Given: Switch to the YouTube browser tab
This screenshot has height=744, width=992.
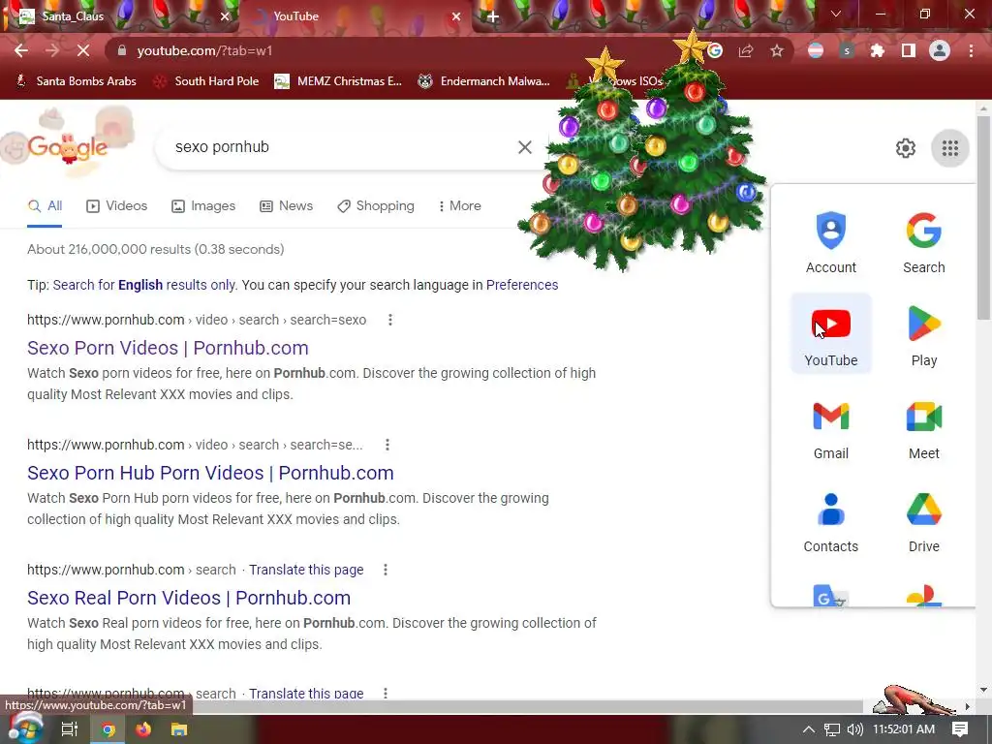Looking at the screenshot, I should [x=355, y=16].
